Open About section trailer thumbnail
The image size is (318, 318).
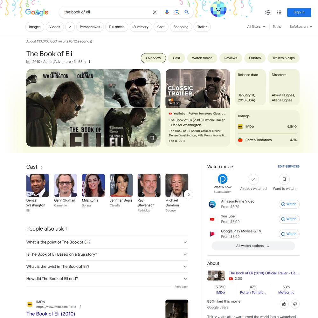pyautogui.click(x=216, y=275)
